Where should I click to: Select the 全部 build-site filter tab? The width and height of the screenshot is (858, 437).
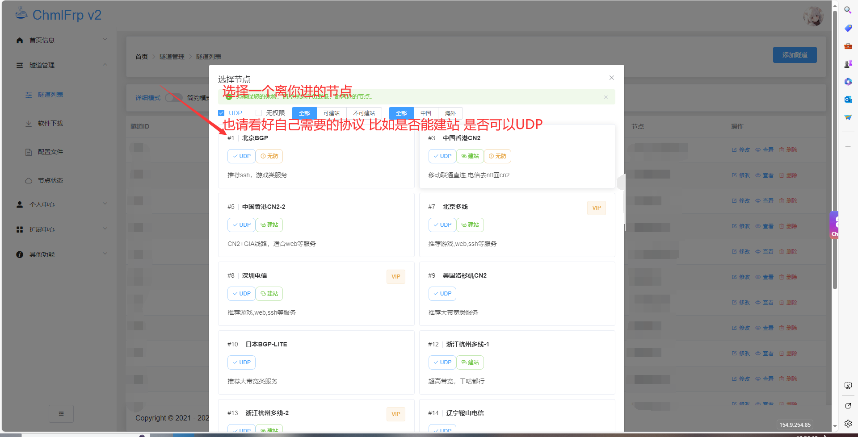(304, 113)
